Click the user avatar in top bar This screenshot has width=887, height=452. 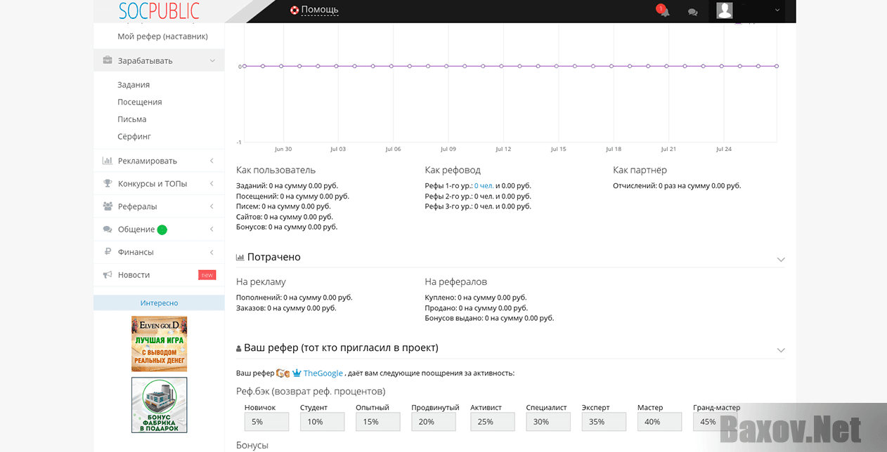tap(724, 11)
